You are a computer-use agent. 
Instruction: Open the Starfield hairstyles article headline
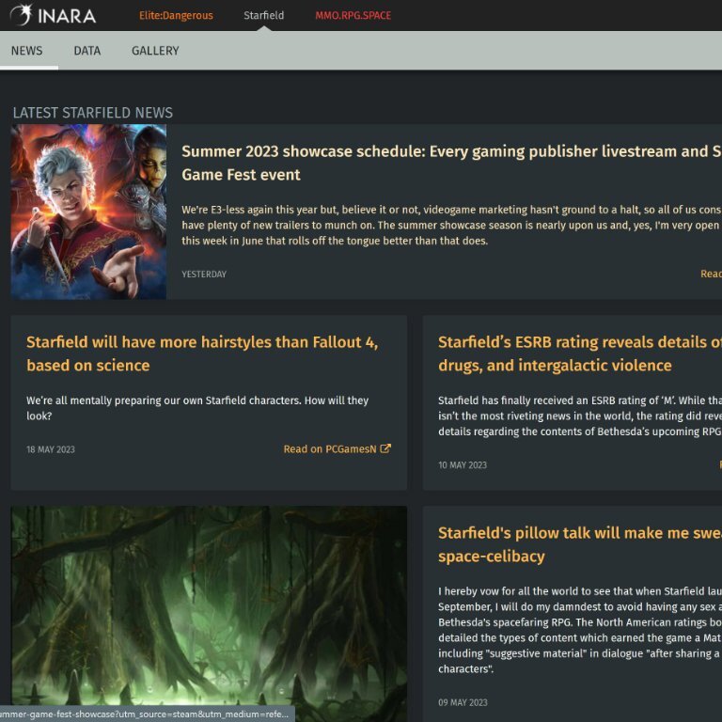[202, 353]
